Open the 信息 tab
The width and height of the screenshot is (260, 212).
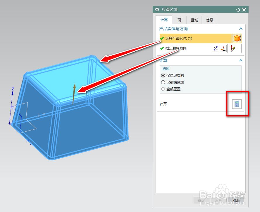click(x=209, y=20)
